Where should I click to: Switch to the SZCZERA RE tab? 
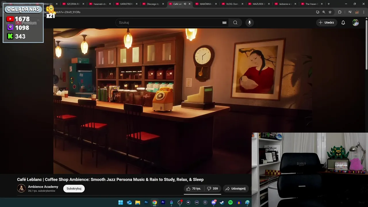(x=73, y=4)
